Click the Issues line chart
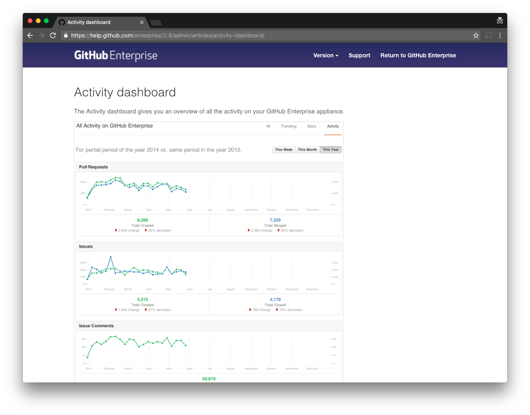The image size is (530, 415). (209, 272)
